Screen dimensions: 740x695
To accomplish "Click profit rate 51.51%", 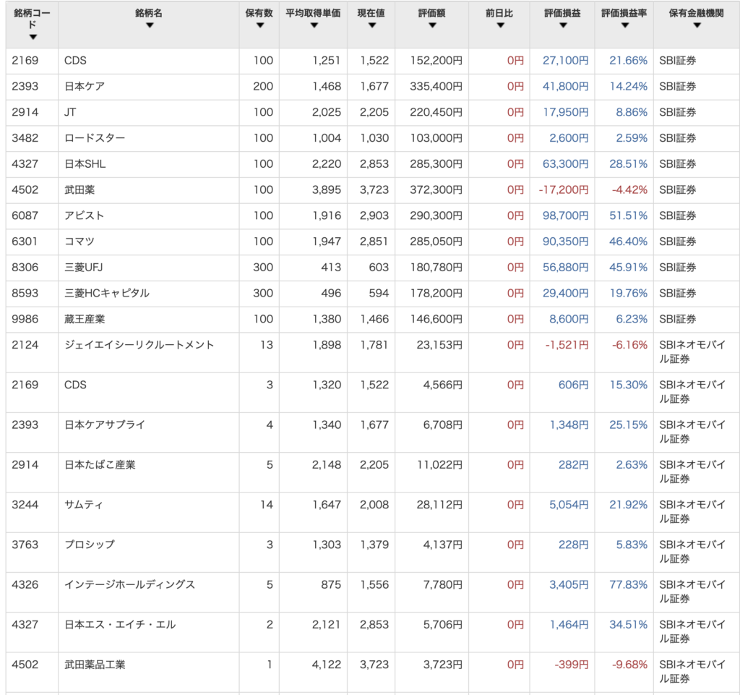I will [x=628, y=216].
